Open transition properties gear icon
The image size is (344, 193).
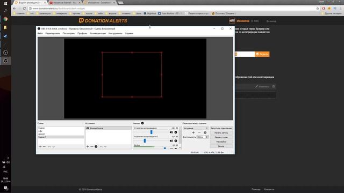pos(205,132)
